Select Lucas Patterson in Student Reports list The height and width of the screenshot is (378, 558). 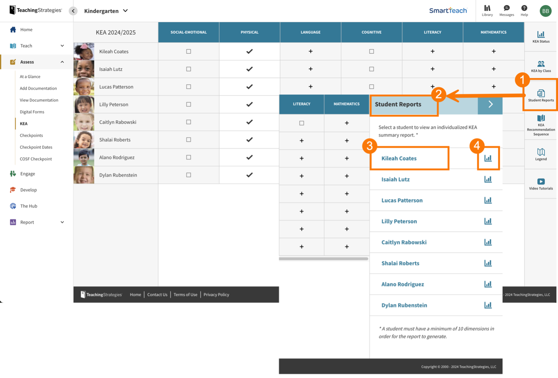(x=402, y=200)
